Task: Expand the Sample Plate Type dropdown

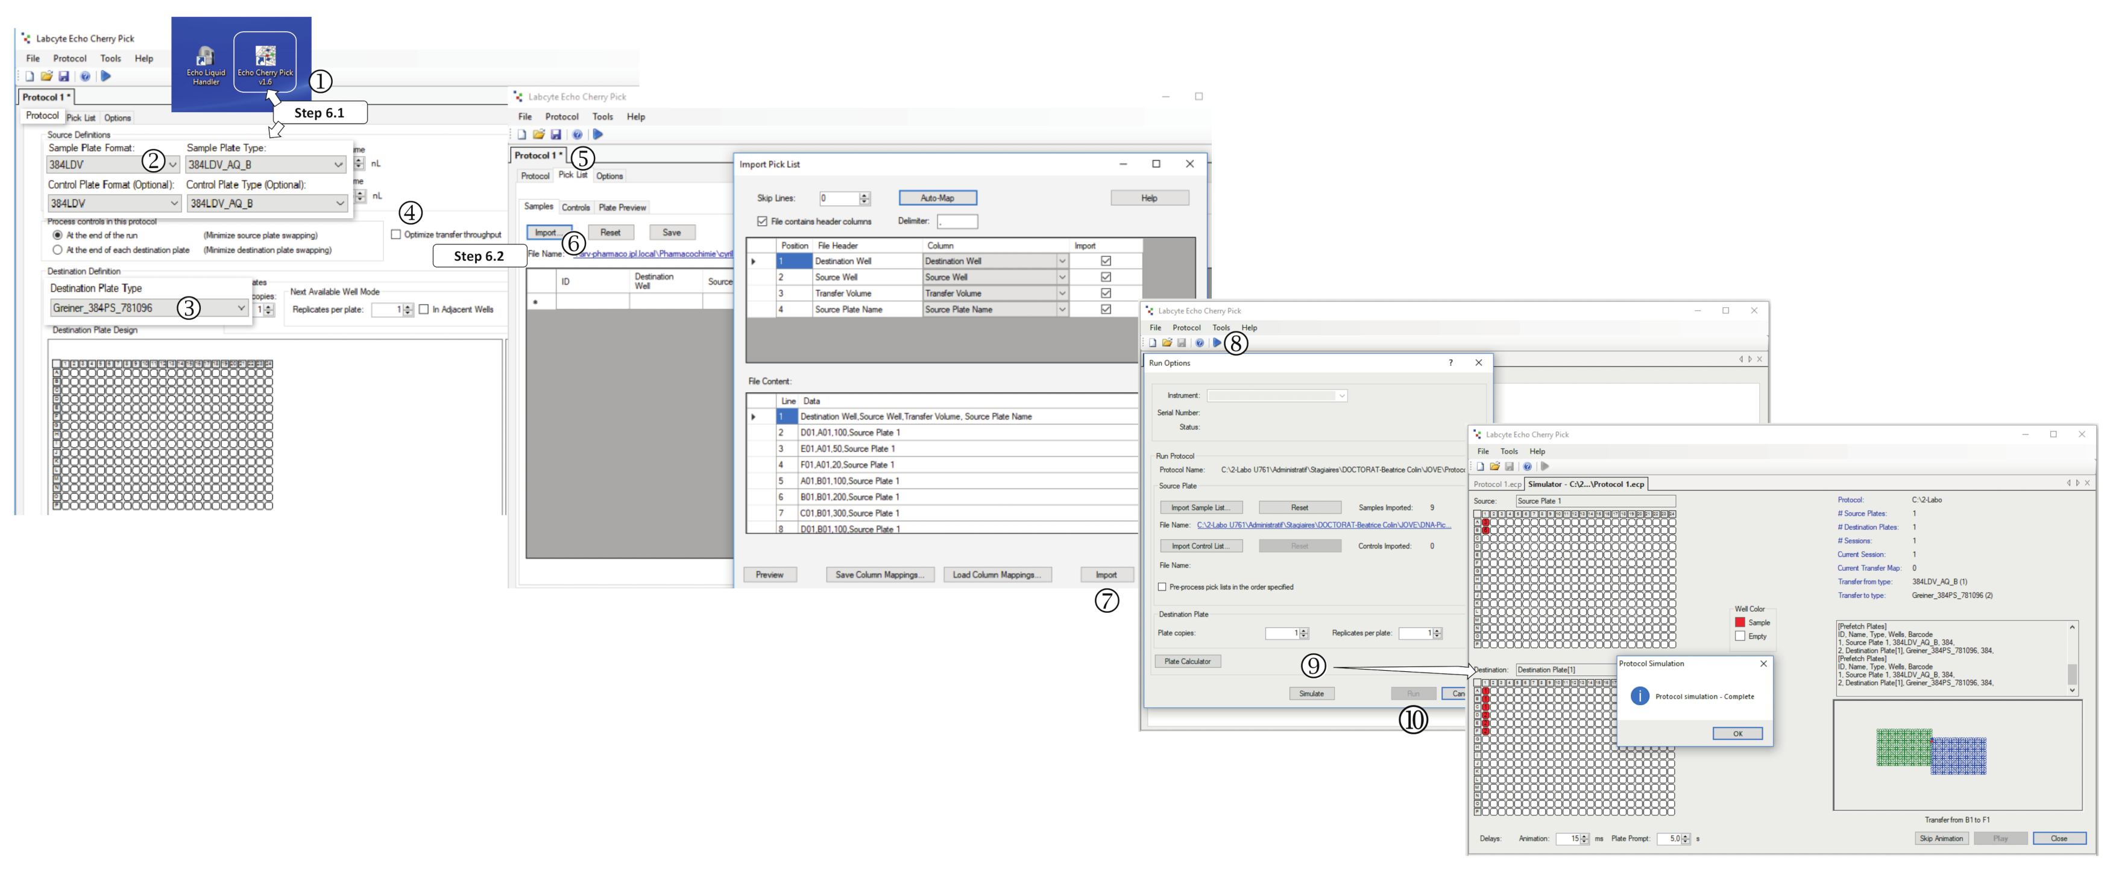Action: point(338,165)
